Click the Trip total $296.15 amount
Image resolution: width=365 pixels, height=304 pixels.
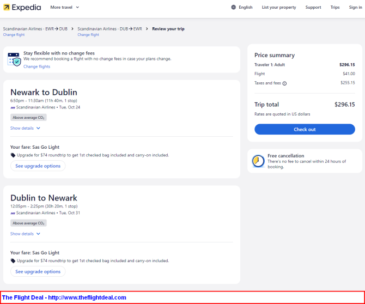(345, 105)
